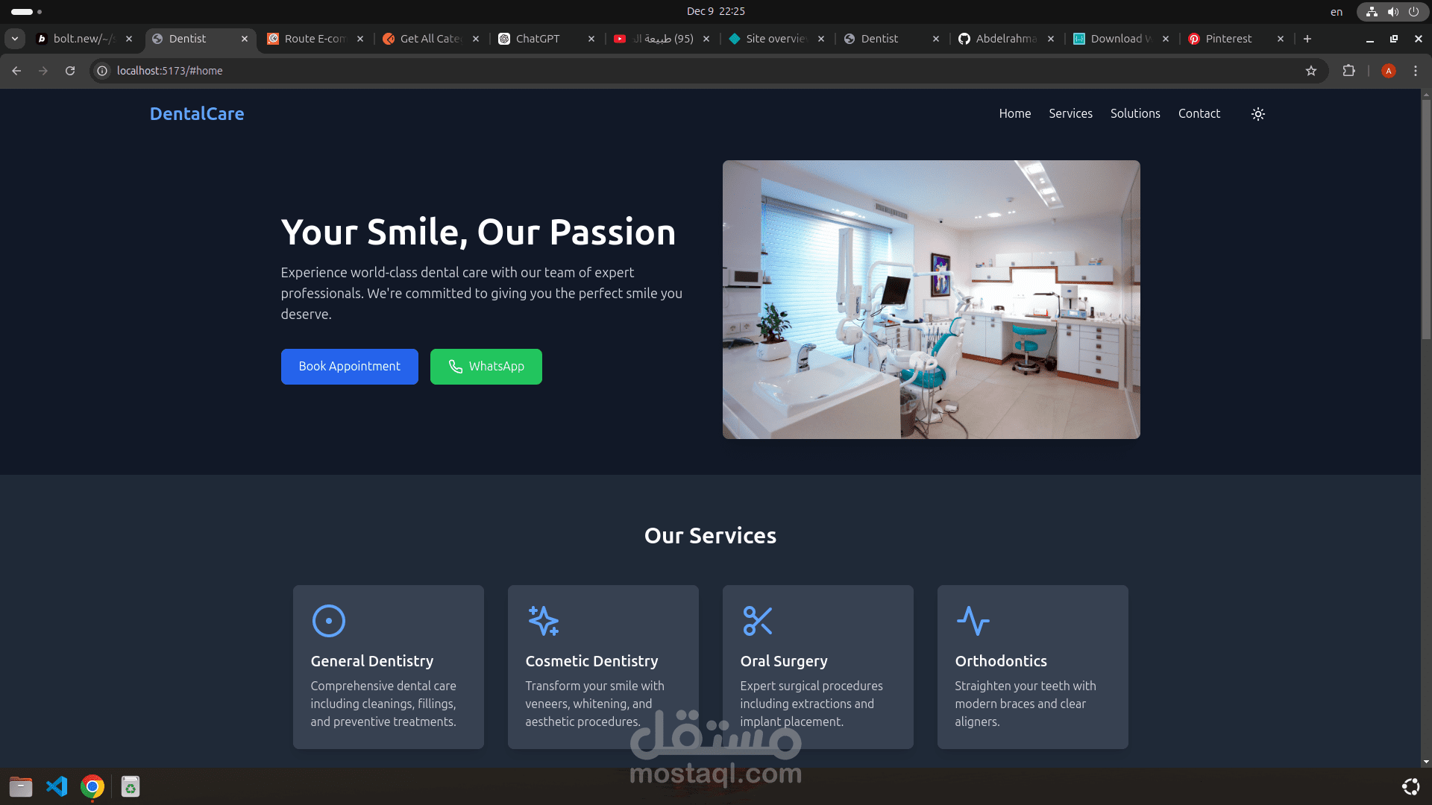Open the Chrome profile avatar
This screenshot has height=805, width=1432.
1388,71
